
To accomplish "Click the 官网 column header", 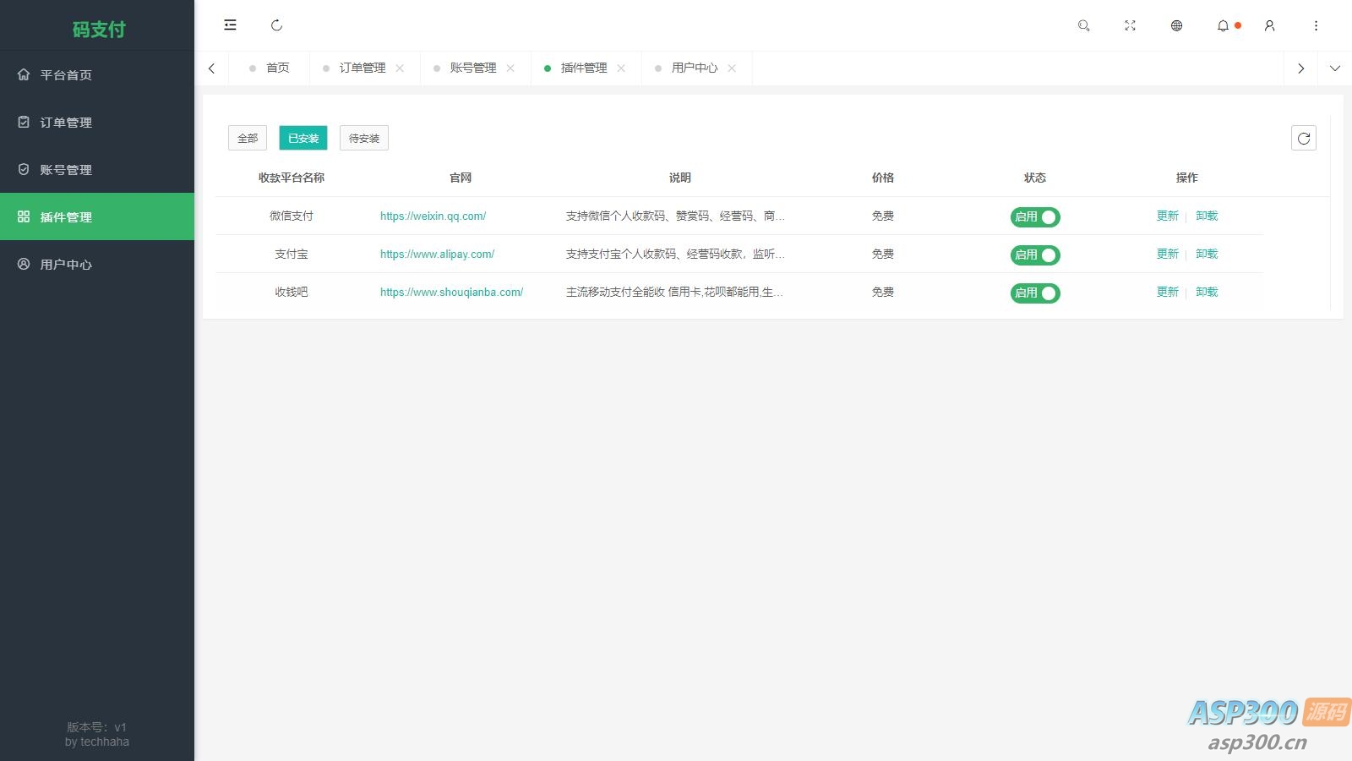I will (461, 178).
